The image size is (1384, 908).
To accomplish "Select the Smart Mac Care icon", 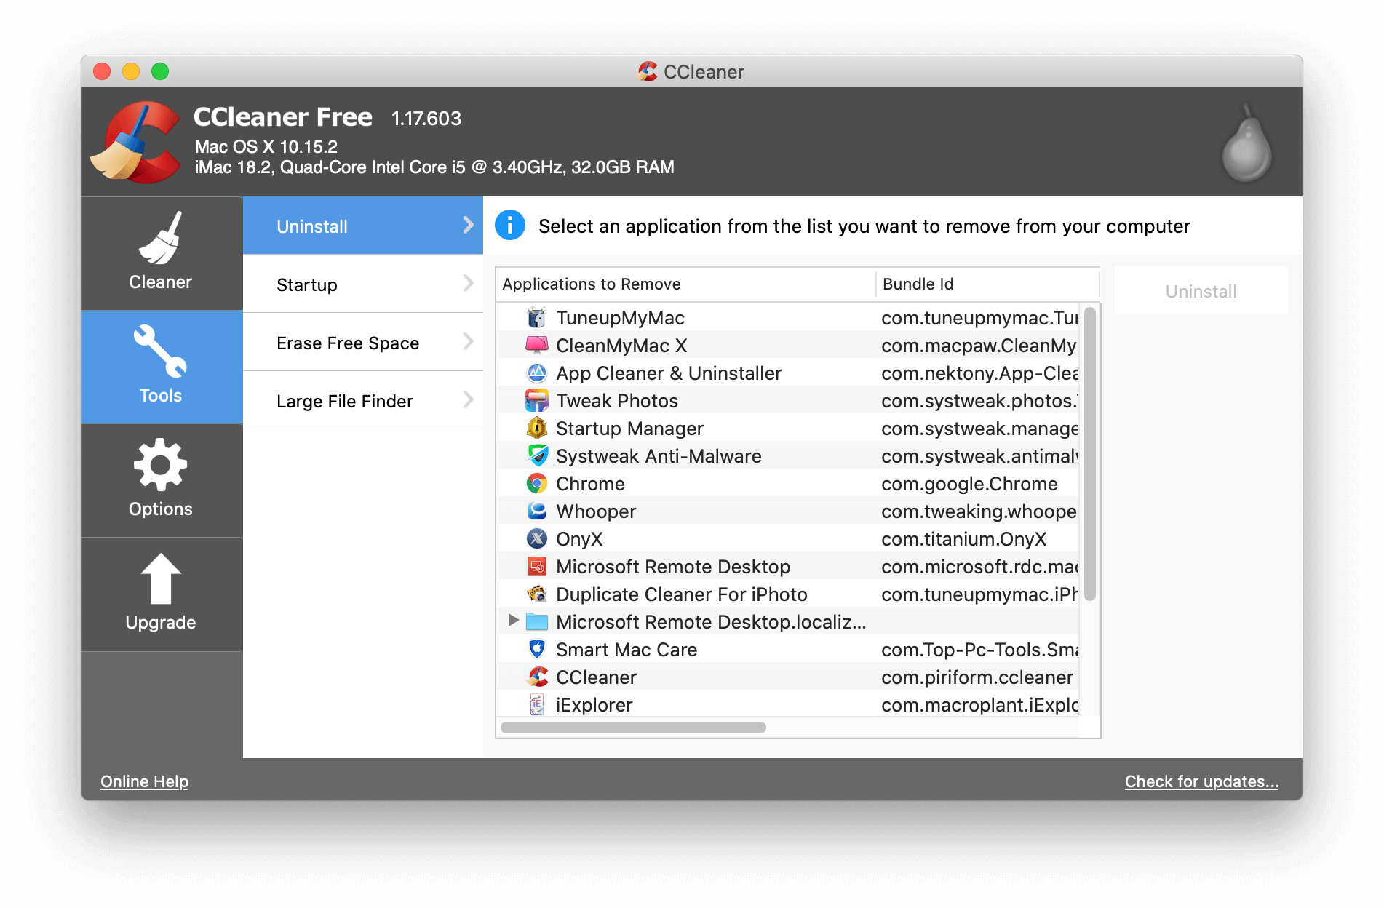I will point(536,649).
